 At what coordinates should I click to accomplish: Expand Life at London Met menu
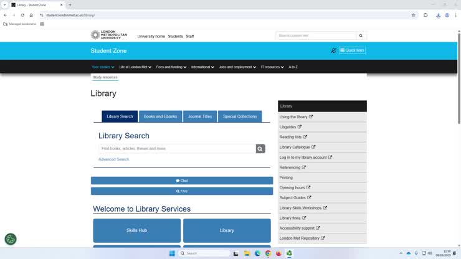(135, 67)
